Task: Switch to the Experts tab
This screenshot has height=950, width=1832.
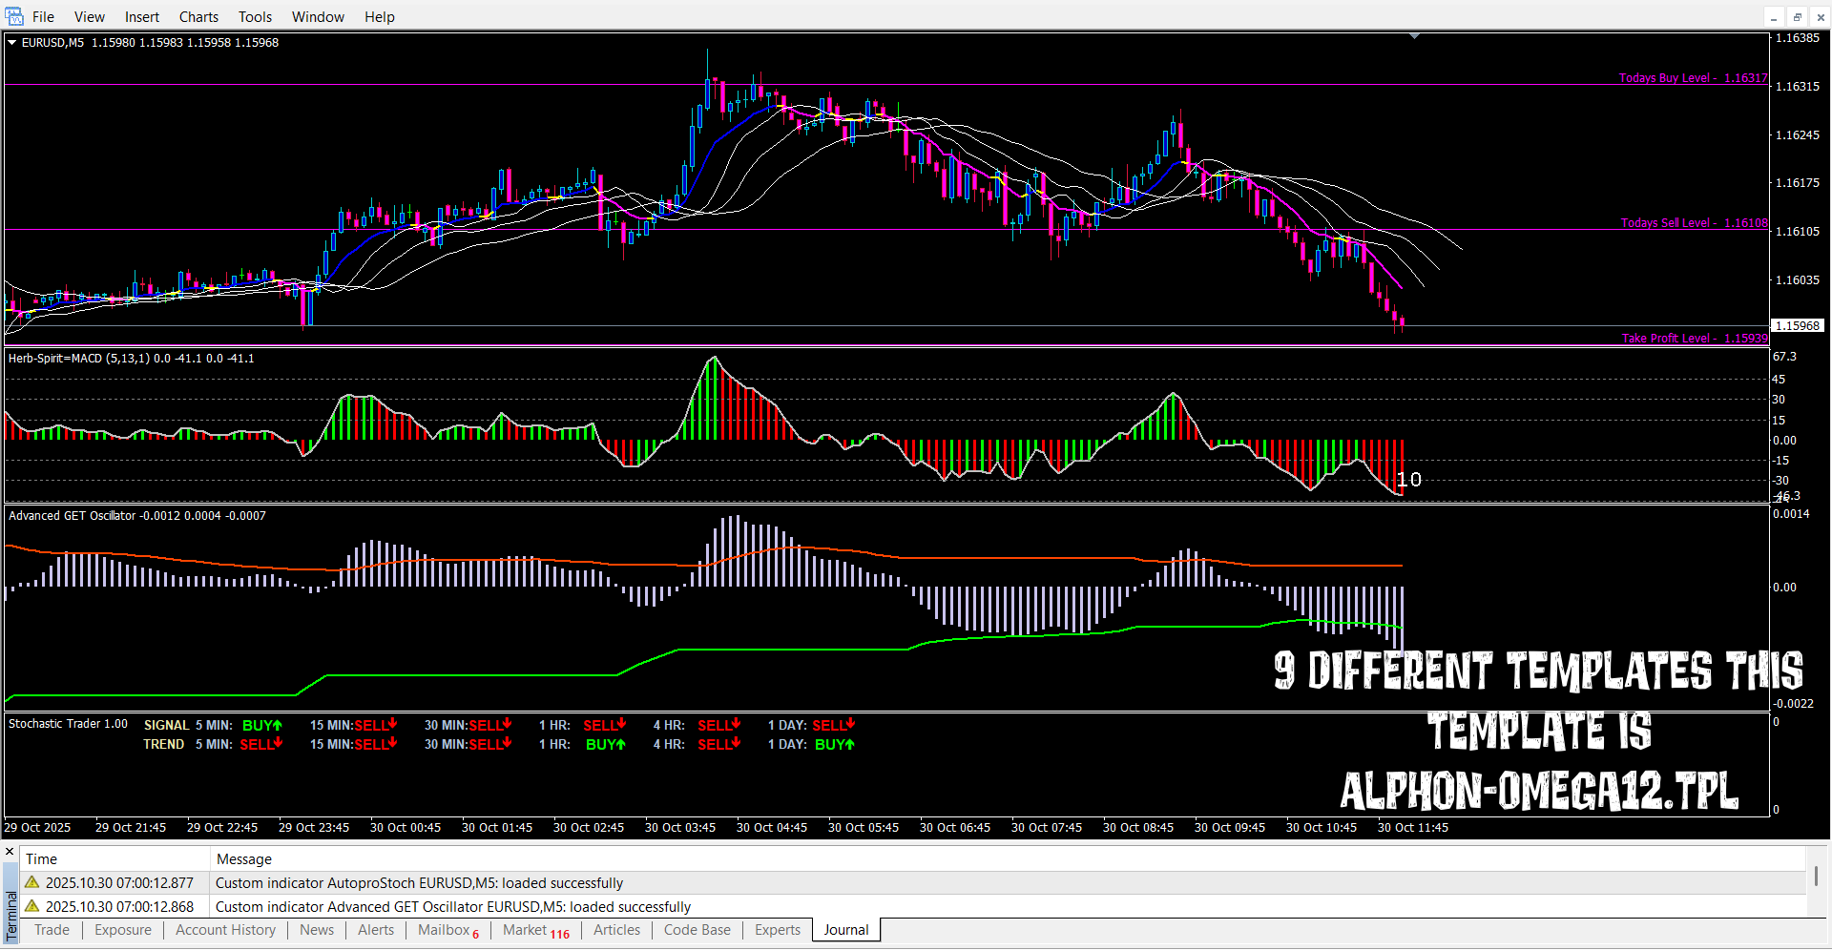Action: 777,930
